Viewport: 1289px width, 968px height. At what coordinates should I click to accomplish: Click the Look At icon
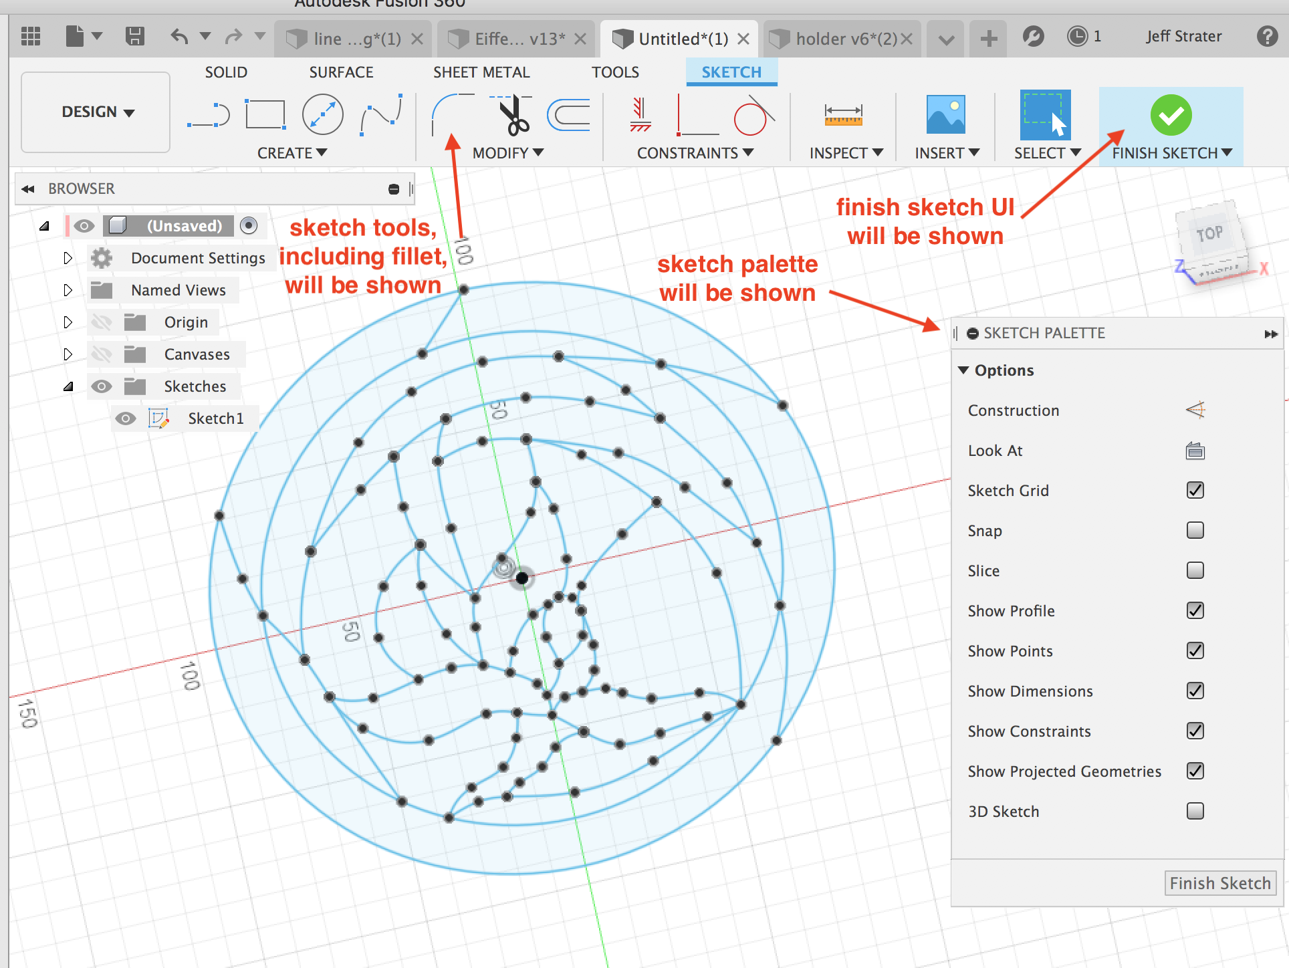[1195, 451]
